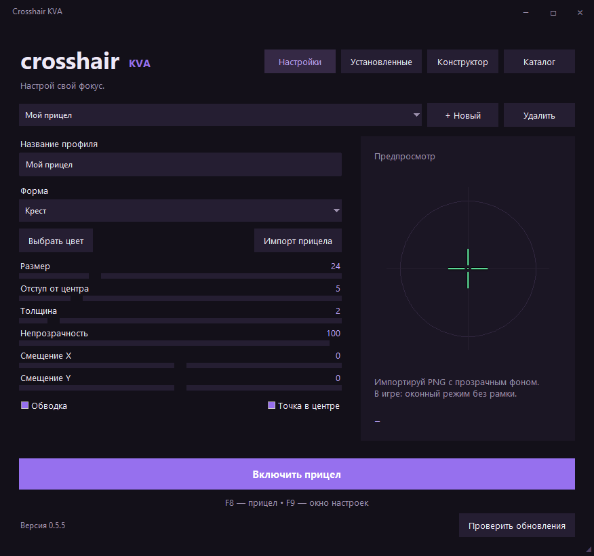The height and width of the screenshot is (556, 594).
Task: Go to the Каталог tab
Action: 539,61
